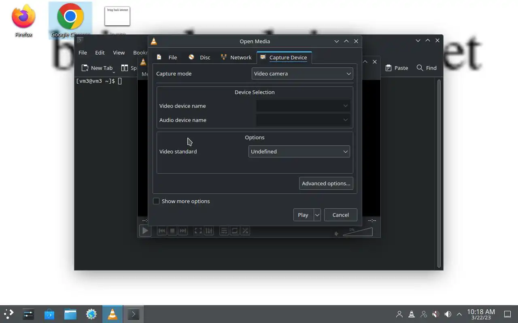The width and height of the screenshot is (518, 323).
Task: Click the Advanced options... button
Action: click(326, 183)
